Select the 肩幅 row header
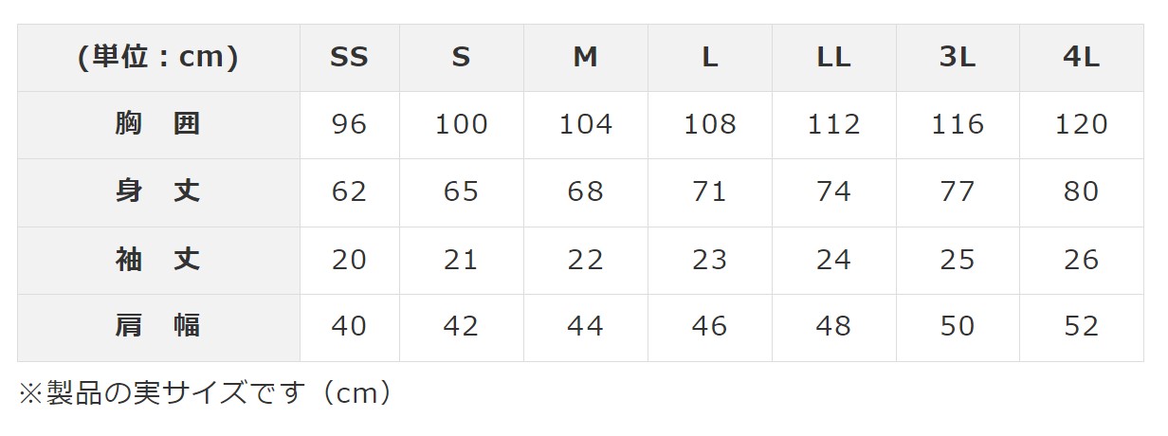This screenshot has height=436, width=1168. (x=158, y=326)
